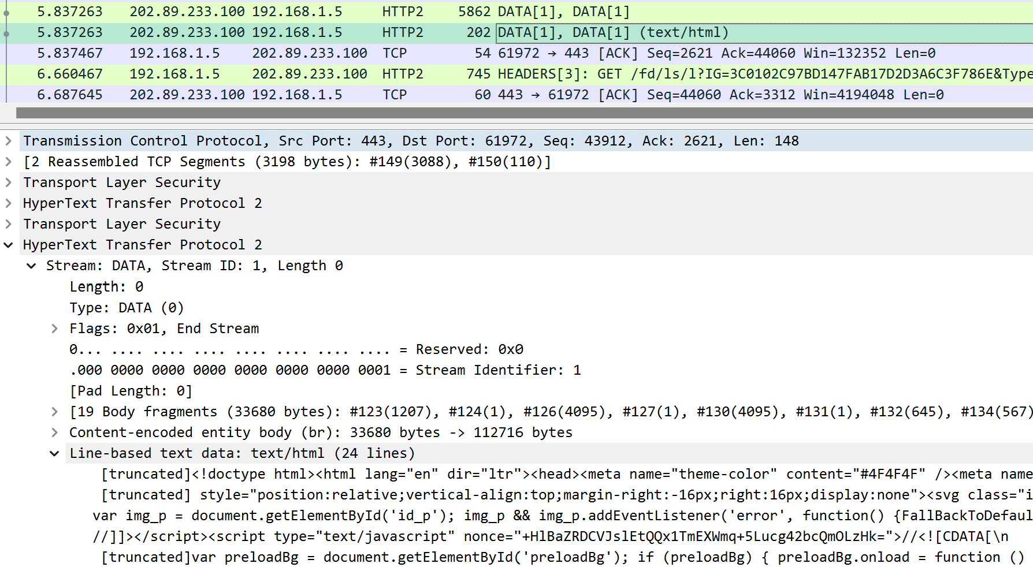
Task: Expand the first HyperText Transfer Protocol 2 row
Action: (x=9, y=203)
